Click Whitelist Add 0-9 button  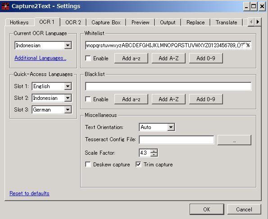[x=206, y=58]
